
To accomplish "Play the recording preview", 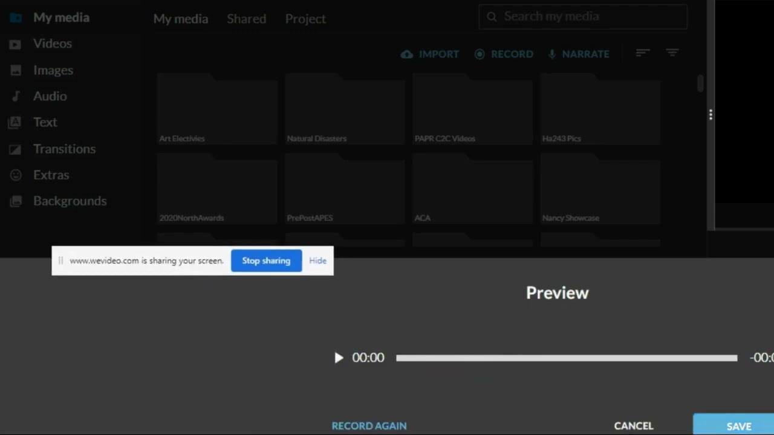I will [x=339, y=358].
